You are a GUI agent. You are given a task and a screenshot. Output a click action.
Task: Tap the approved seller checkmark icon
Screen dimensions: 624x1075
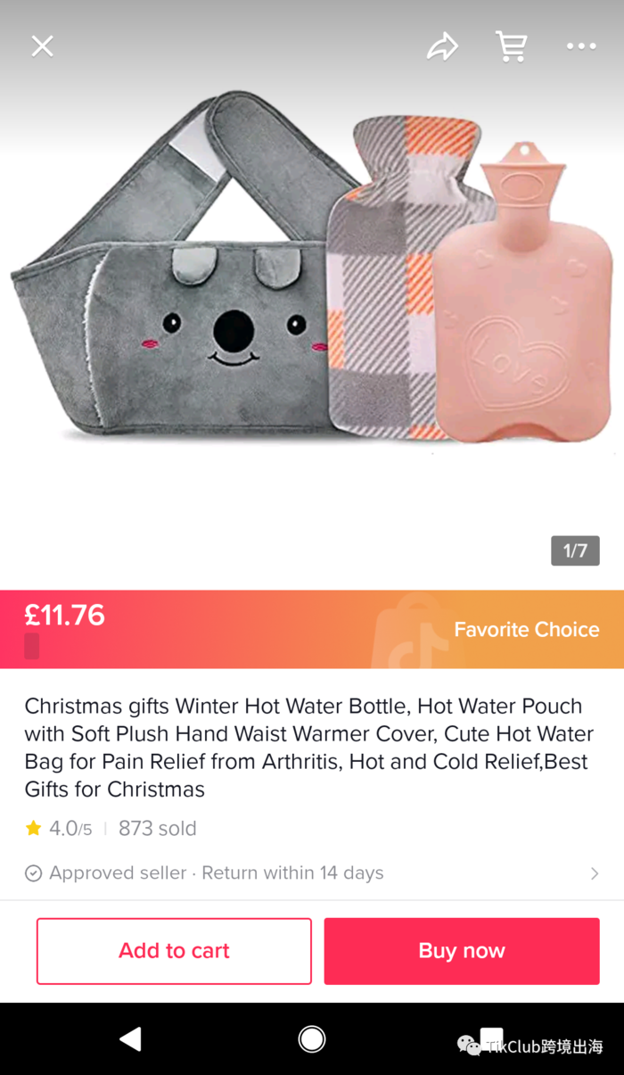[x=33, y=873]
